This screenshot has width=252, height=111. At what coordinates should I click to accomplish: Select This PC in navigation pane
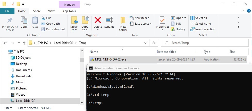click(x=16, y=52)
